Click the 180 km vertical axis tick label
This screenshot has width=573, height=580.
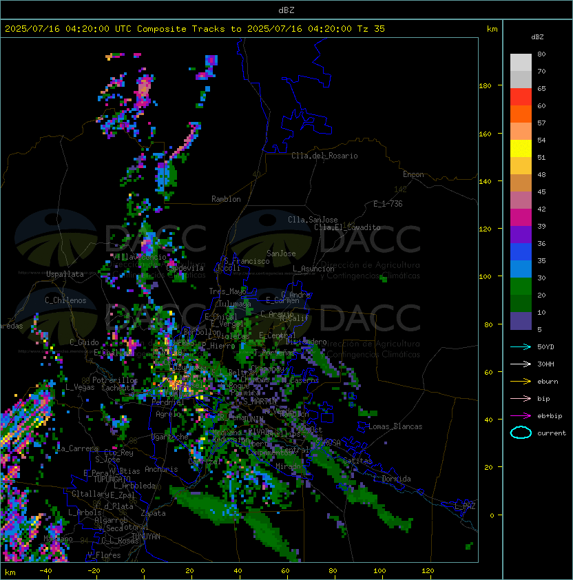click(485, 86)
